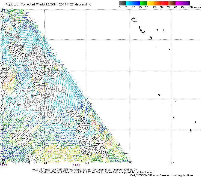
Task: Click the gray 0-5 knots color band
Action: 122,3
